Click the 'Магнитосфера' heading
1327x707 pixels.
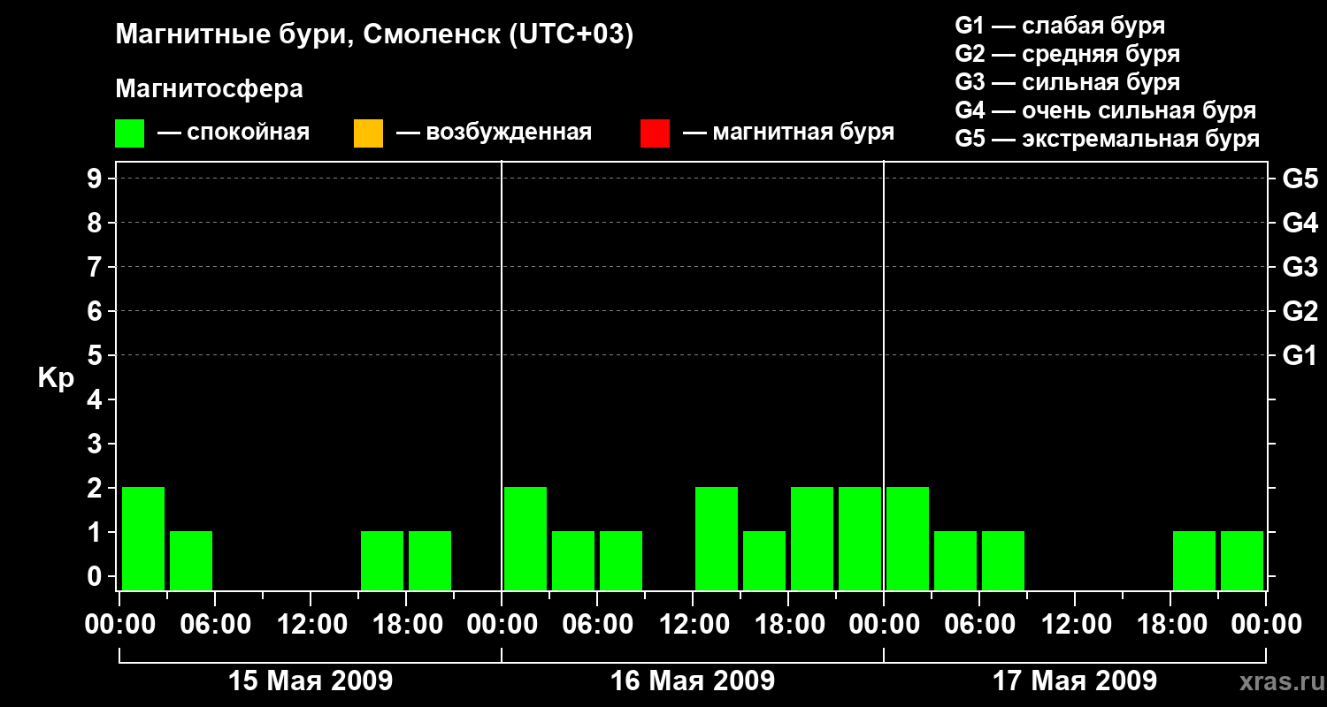(x=210, y=89)
